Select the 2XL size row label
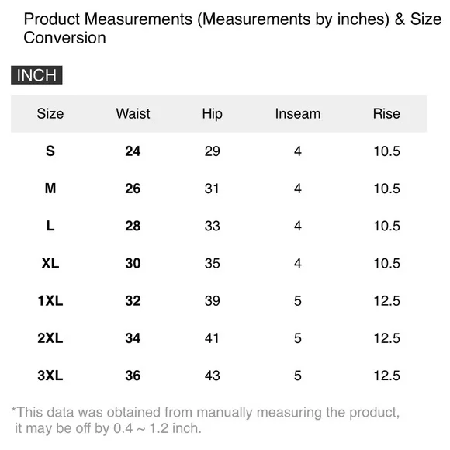The image size is (450, 450). tap(50, 338)
